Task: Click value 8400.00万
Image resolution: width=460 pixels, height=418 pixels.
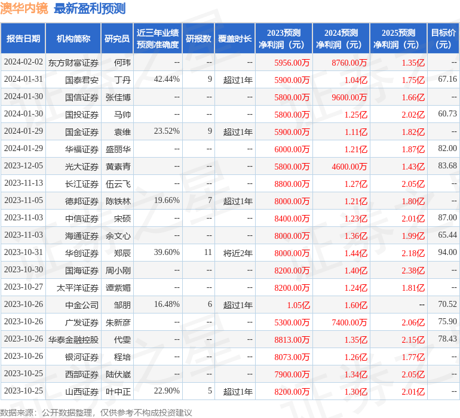Action: pos(292,219)
